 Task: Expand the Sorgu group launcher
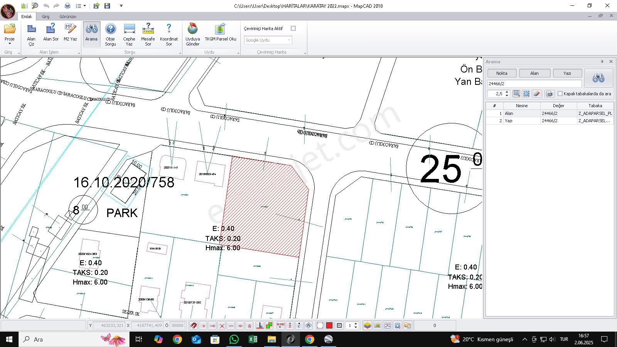point(180,53)
